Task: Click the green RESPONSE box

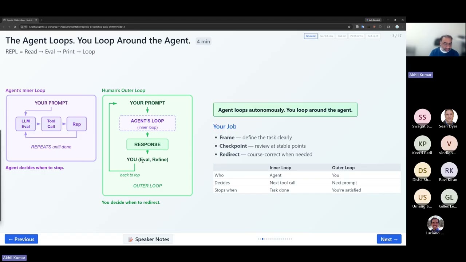Action: coord(147,144)
